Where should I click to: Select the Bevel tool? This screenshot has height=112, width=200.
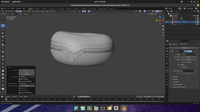pyautogui.click(x=3, y=60)
